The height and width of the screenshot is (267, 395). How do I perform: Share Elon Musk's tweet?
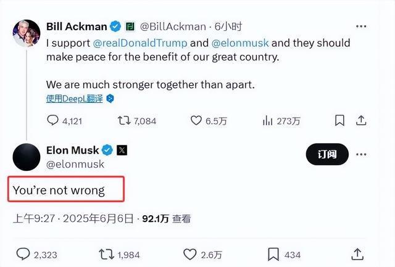[357, 253]
